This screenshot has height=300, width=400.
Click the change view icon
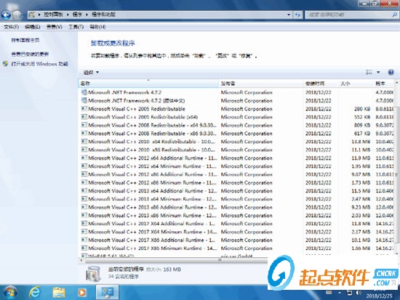(x=369, y=73)
